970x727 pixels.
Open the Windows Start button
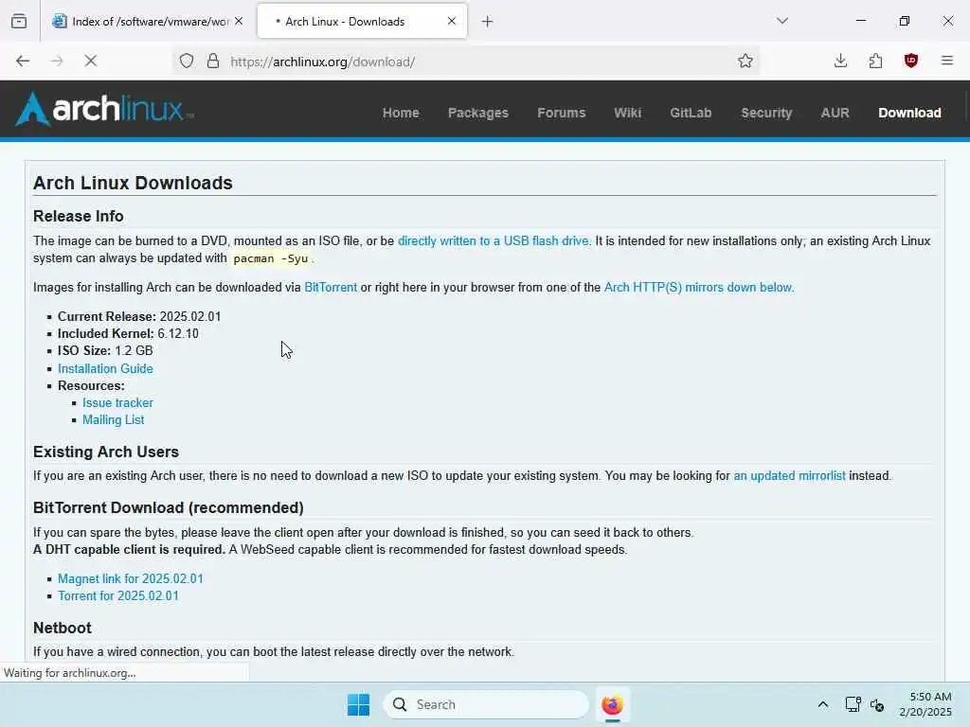(358, 704)
